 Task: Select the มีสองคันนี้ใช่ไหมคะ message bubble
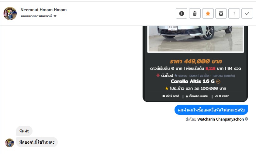(37, 142)
